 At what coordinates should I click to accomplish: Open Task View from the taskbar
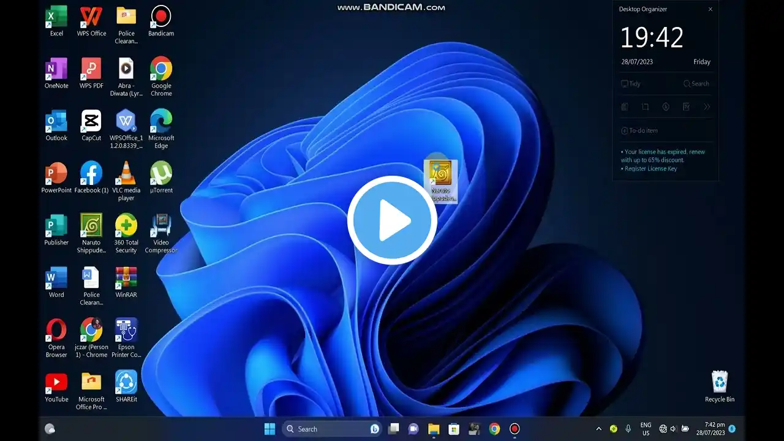[394, 429]
